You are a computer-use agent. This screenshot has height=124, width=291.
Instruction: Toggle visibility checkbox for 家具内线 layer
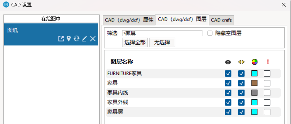(x=228, y=93)
